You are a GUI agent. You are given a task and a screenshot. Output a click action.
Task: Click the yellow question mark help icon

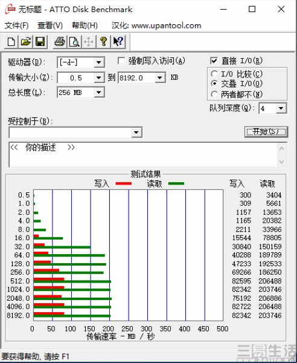(103, 42)
